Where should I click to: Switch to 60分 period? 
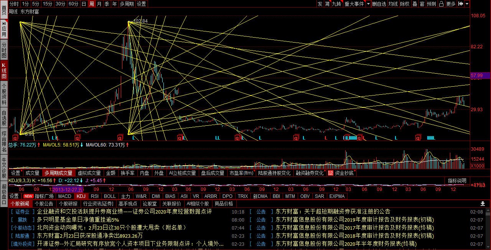click(73, 4)
